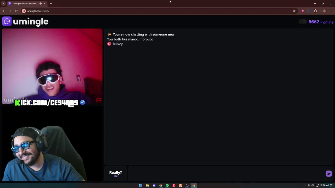The width and height of the screenshot is (335, 188).
Task: Click the stranger's webcam video
Action: 52,67
